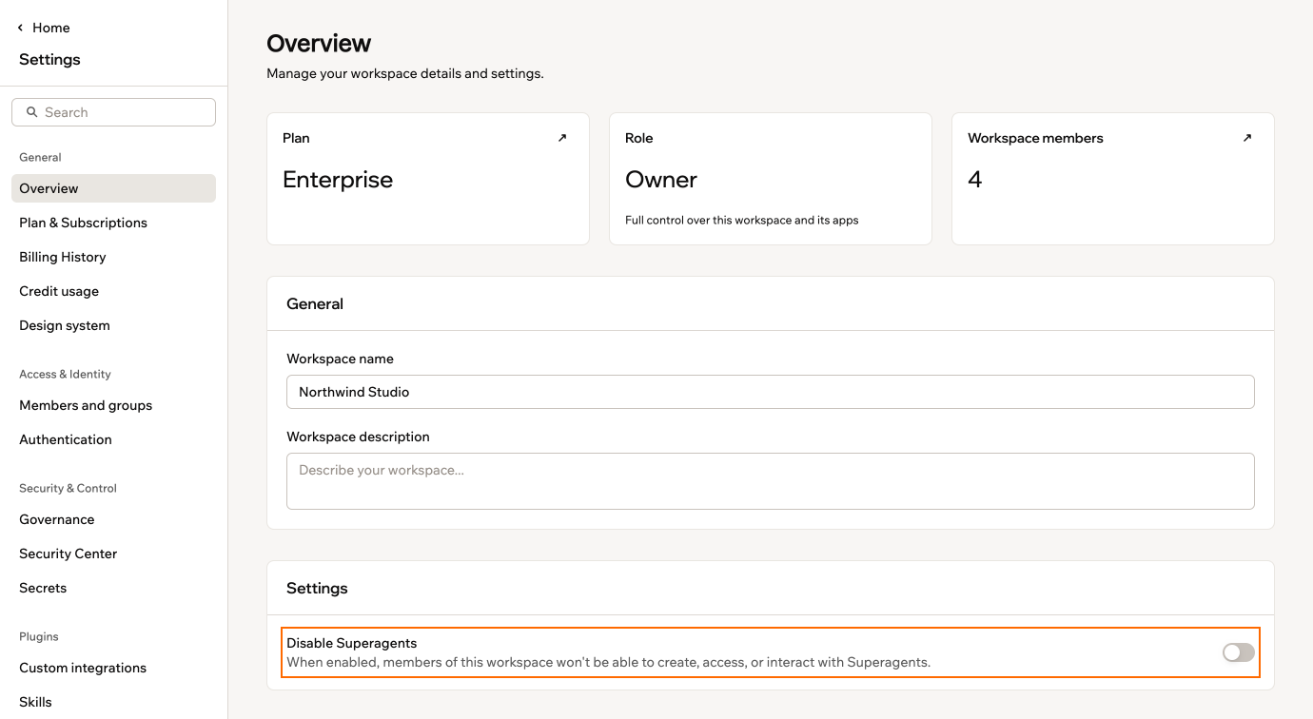Click the back chevron next to Home
Image resolution: width=1313 pixels, height=719 pixels.
(x=20, y=29)
